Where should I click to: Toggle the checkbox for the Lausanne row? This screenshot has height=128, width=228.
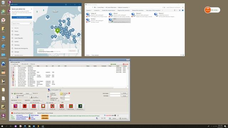pyautogui.click(x=11, y=72)
